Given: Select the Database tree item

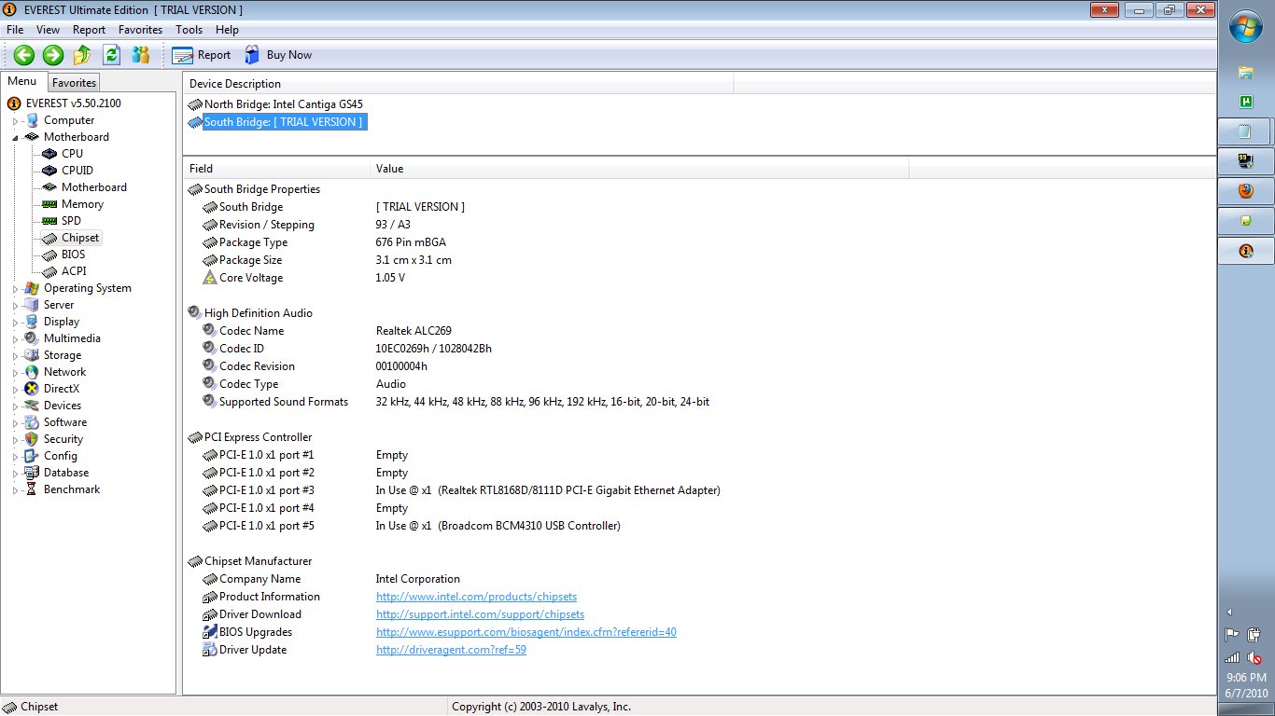Looking at the screenshot, I should point(66,473).
